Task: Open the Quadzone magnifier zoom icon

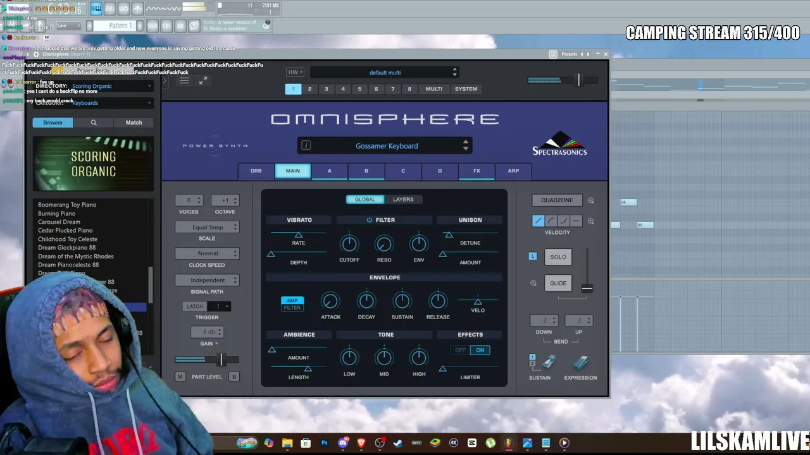Action: (590, 200)
